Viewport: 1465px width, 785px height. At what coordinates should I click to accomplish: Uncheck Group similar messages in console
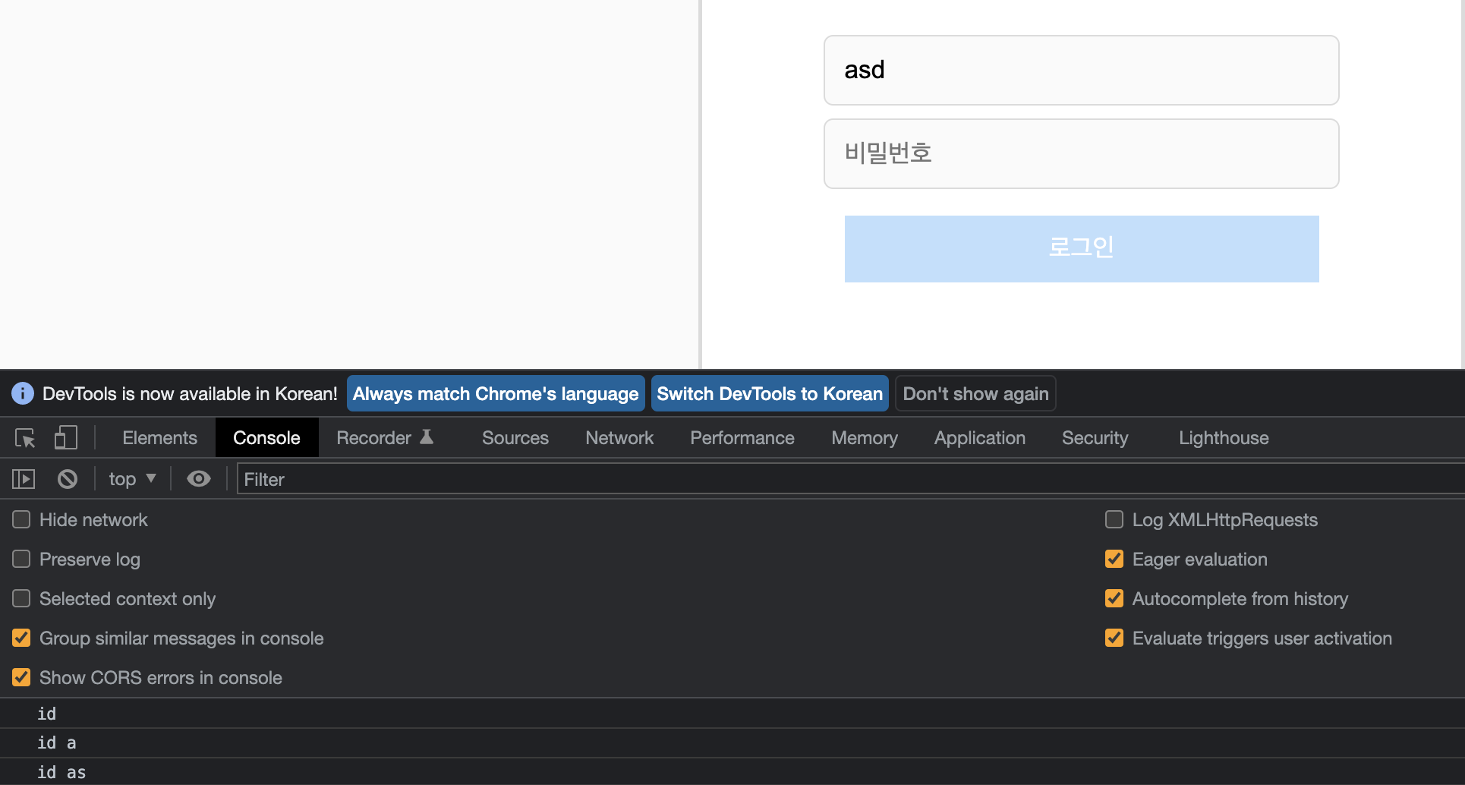[21, 638]
